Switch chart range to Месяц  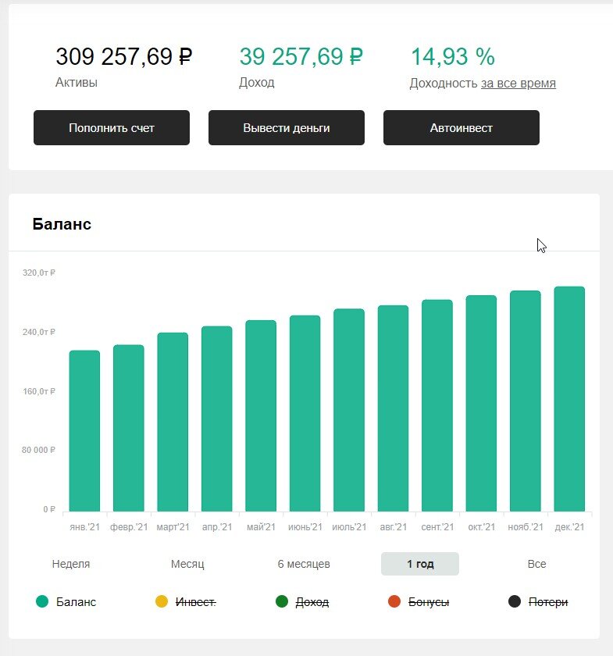click(187, 564)
